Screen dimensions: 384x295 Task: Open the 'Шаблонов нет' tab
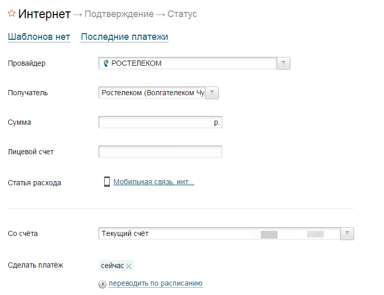(39, 37)
